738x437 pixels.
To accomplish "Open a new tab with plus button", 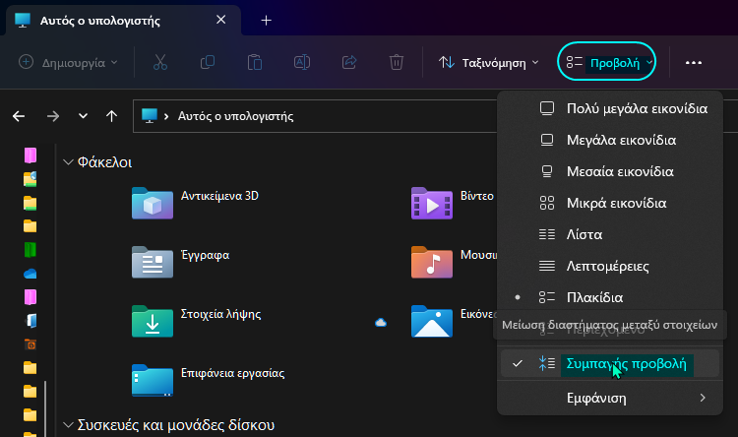I will pyautogui.click(x=267, y=21).
